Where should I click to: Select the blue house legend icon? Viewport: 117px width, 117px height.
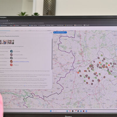pos(11,51)
